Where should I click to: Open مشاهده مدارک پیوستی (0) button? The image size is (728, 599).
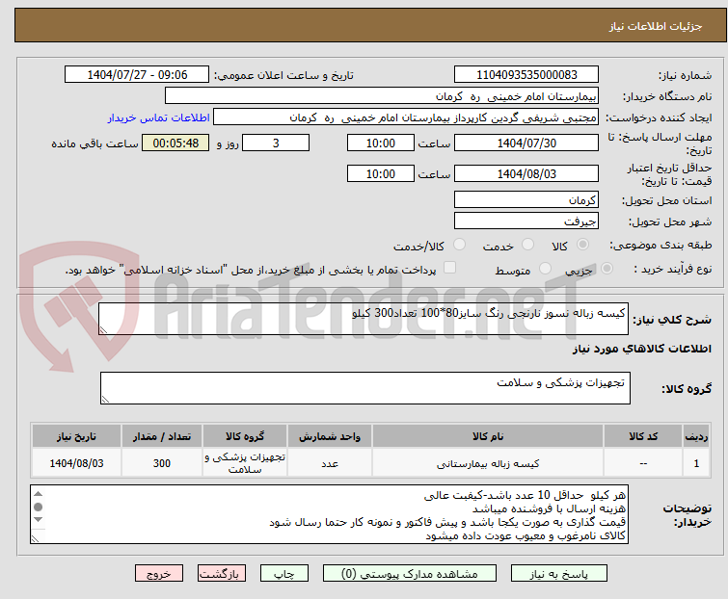point(409,574)
